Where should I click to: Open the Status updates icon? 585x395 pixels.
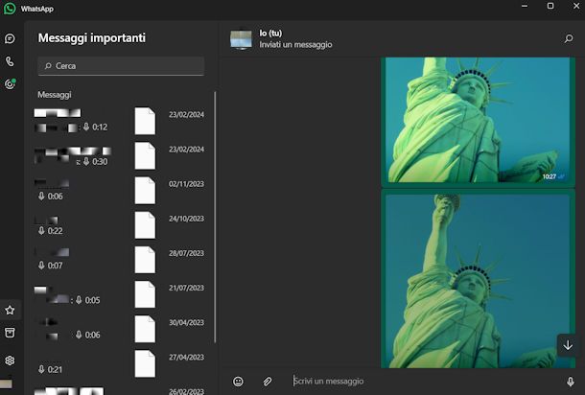click(11, 84)
